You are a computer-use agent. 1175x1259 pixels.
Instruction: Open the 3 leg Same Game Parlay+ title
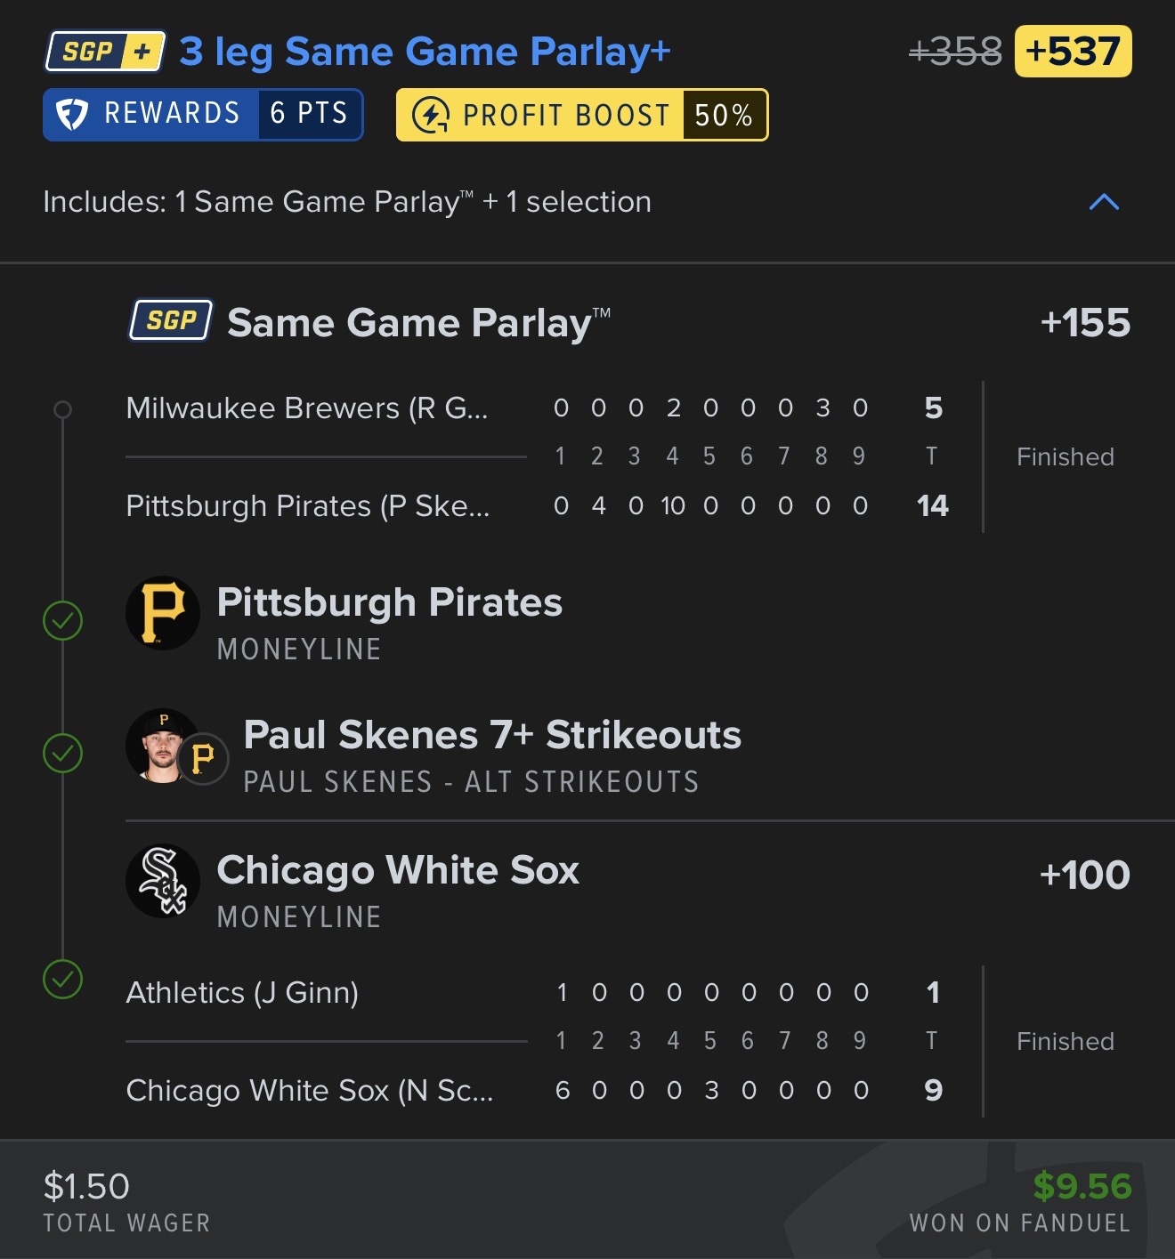click(425, 52)
